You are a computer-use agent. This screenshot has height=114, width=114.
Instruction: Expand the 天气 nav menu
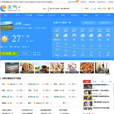tap(18, 16)
